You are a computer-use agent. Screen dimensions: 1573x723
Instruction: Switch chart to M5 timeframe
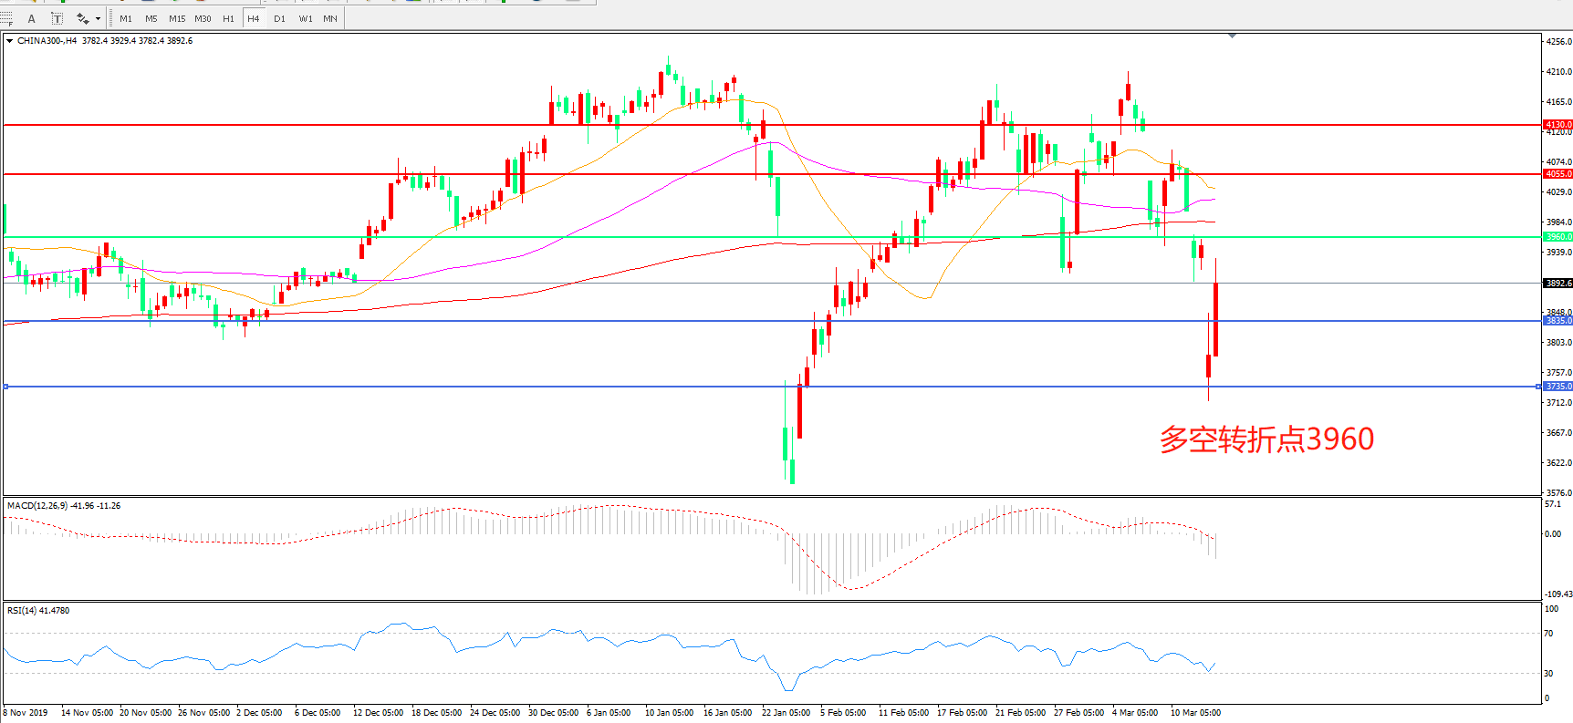(x=151, y=18)
